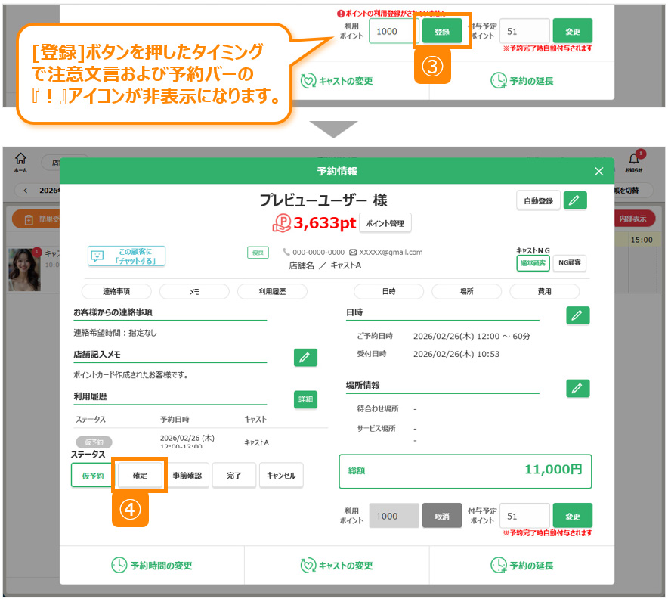Click the ポイント管理 button
The image size is (668, 602).
(385, 222)
